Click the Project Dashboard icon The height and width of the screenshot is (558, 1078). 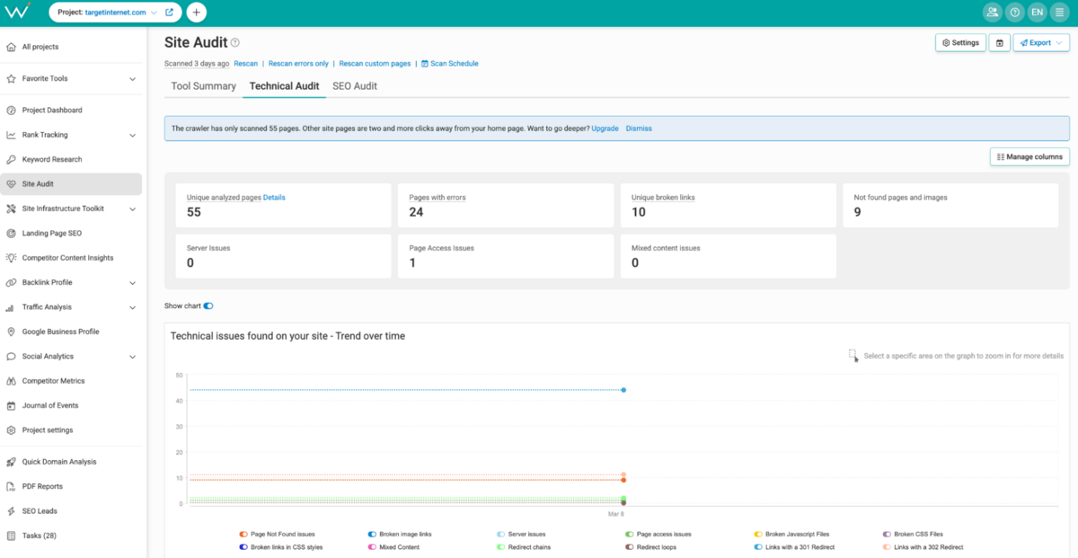[11, 111]
